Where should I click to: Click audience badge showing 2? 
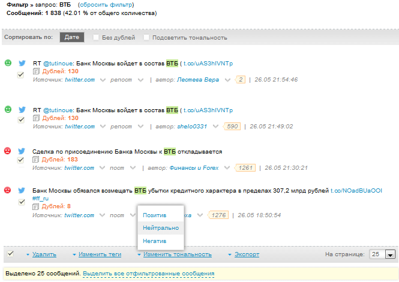[240, 80]
